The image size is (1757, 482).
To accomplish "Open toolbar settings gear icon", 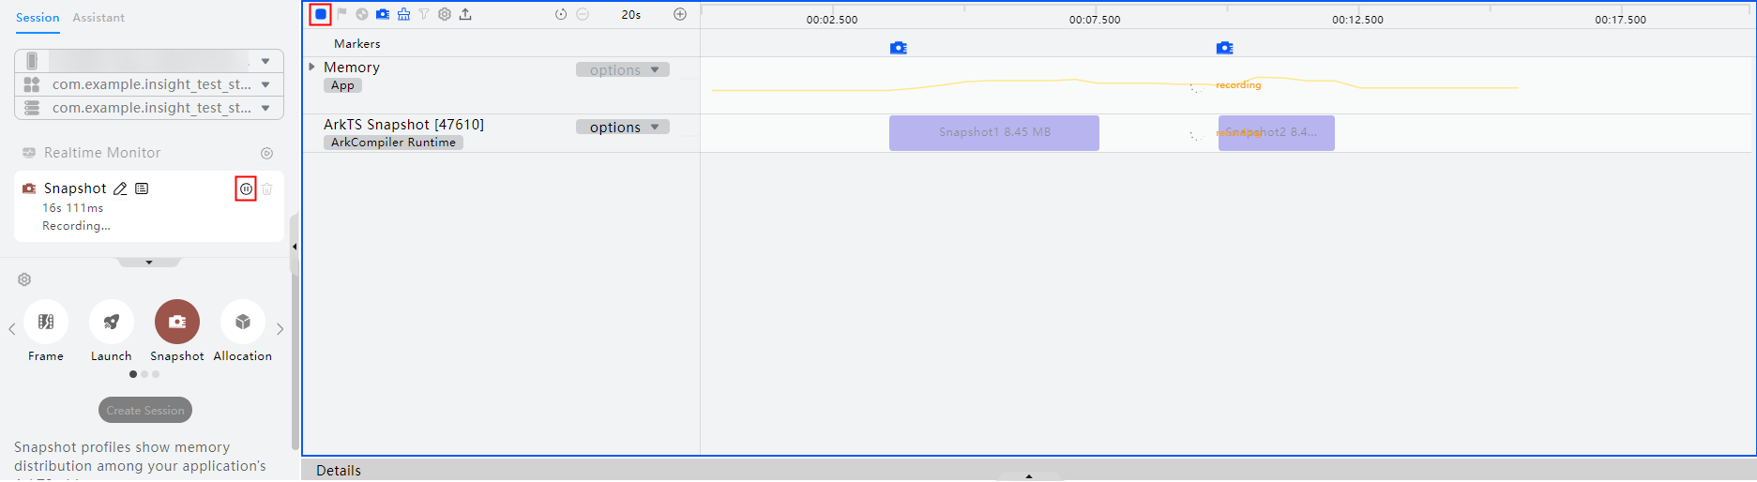I will pyautogui.click(x=445, y=14).
